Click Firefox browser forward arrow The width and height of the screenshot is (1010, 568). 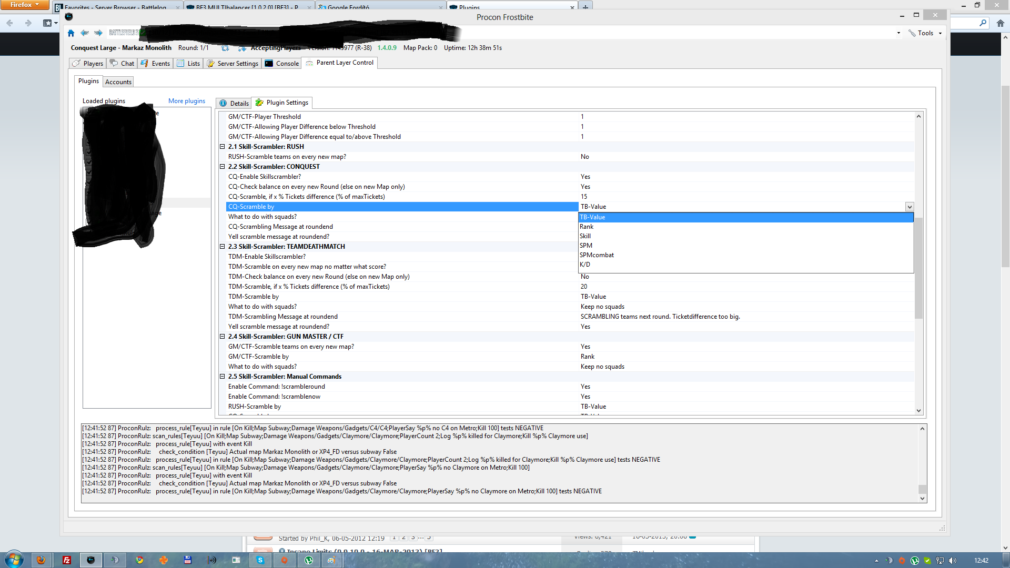tap(28, 23)
